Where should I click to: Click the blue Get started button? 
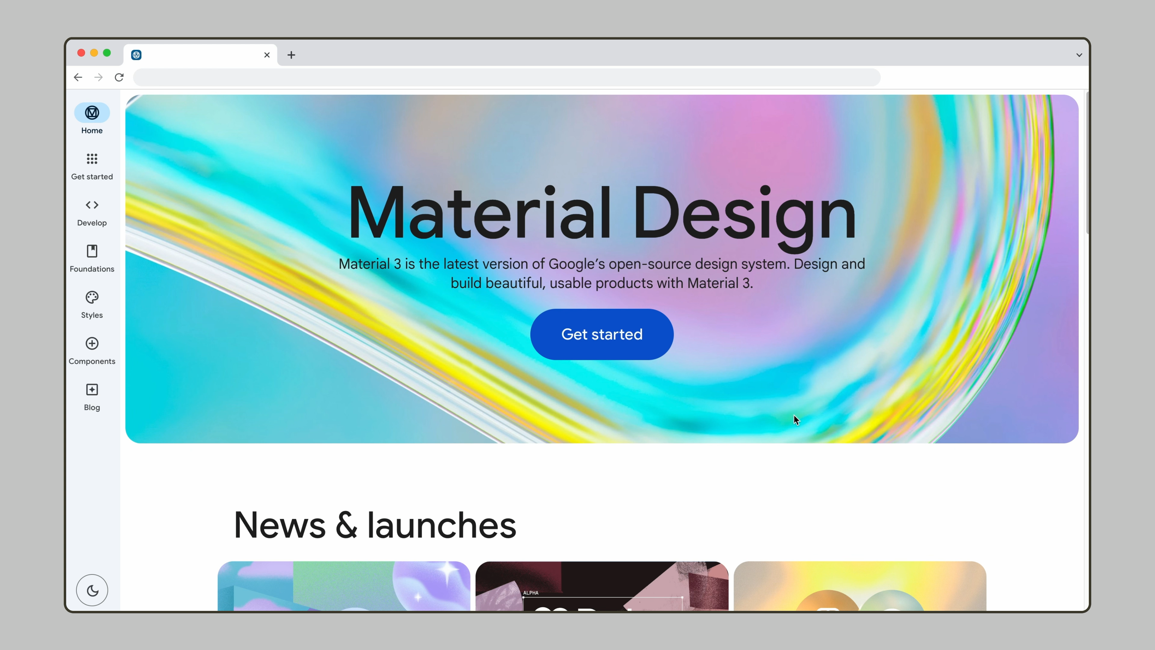[x=602, y=334]
